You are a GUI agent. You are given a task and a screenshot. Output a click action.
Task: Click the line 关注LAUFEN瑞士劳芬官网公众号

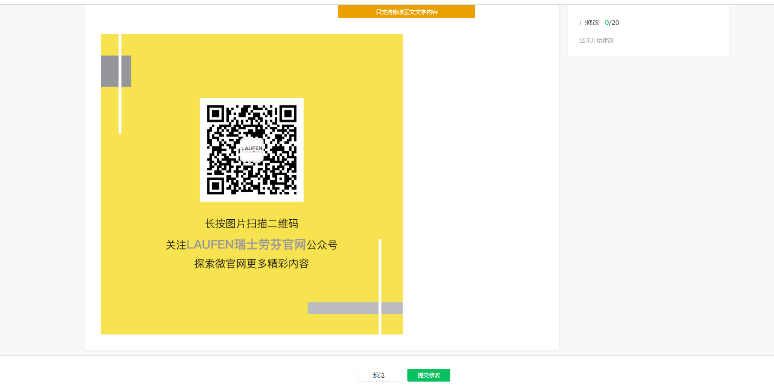pyautogui.click(x=252, y=245)
